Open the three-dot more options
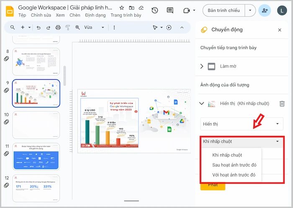This screenshot has height=208, width=293. (114, 28)
